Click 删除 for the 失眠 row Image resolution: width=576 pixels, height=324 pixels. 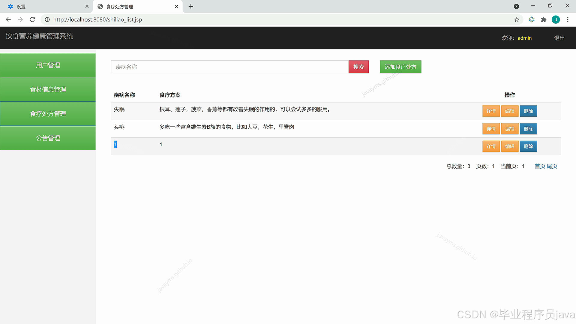[x=528, y=111]
